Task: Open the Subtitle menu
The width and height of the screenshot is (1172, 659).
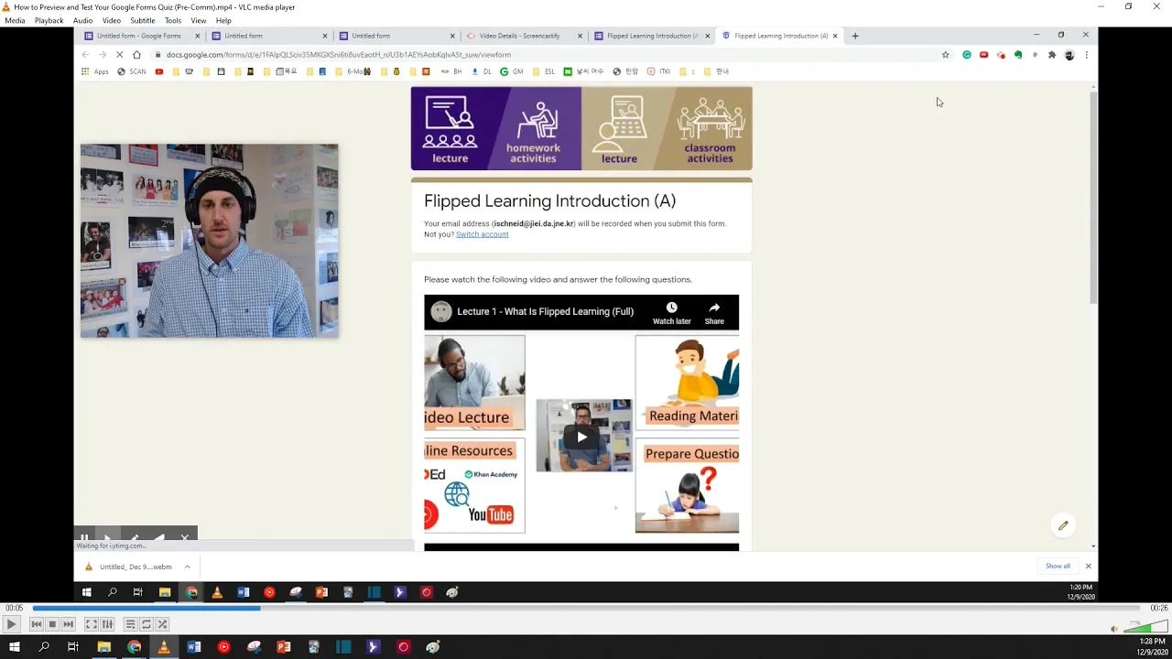Action: pyautogui.click(x=143, y=20)
